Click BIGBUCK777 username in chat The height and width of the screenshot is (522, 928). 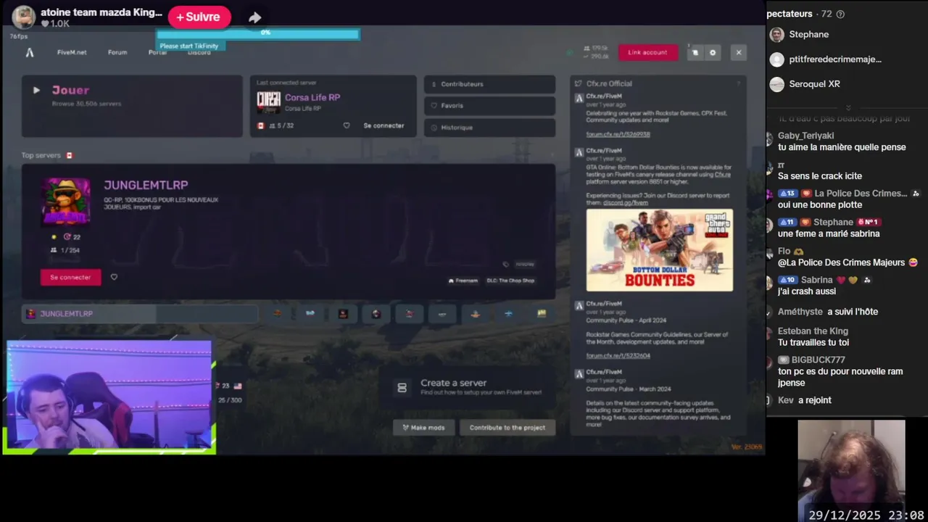coord(818,360)
